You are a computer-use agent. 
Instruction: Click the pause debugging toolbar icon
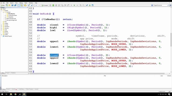[56, 5]
